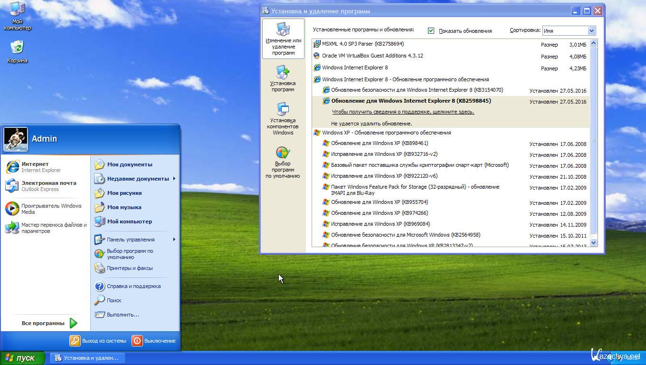Open 'Выбор программ по умолчанию' sidebar icon
This screenshot has width=646, height=365.
283,163
